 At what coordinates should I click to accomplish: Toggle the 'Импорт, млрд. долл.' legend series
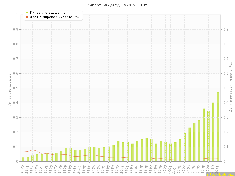tap(47, 13)
